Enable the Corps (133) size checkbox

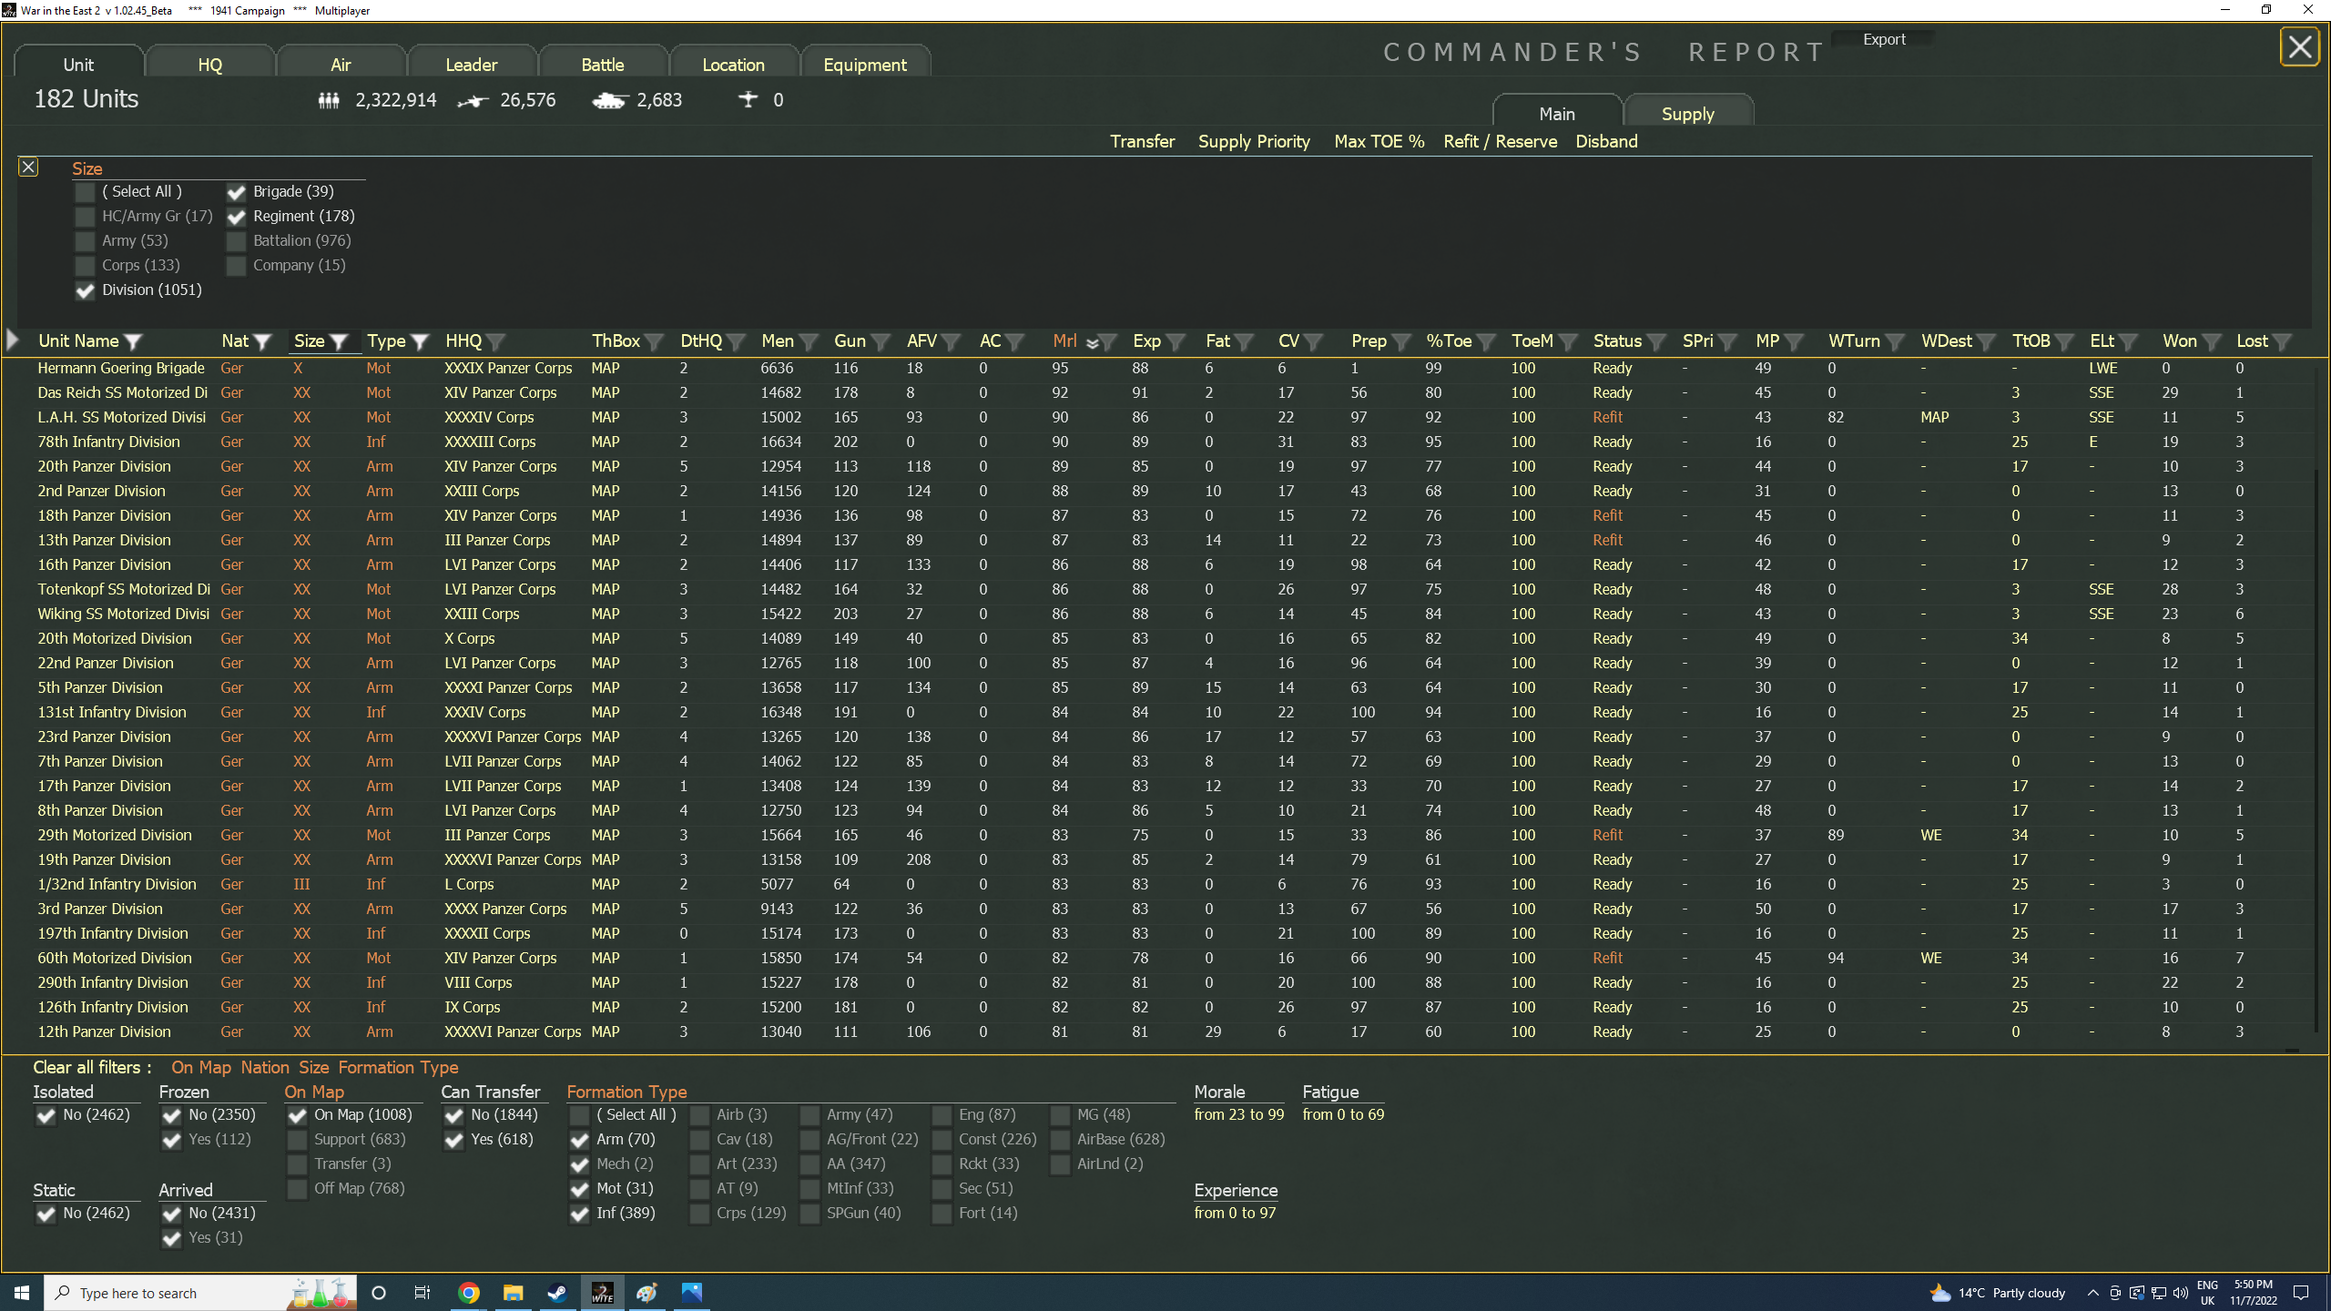click(x=86, y=266)
